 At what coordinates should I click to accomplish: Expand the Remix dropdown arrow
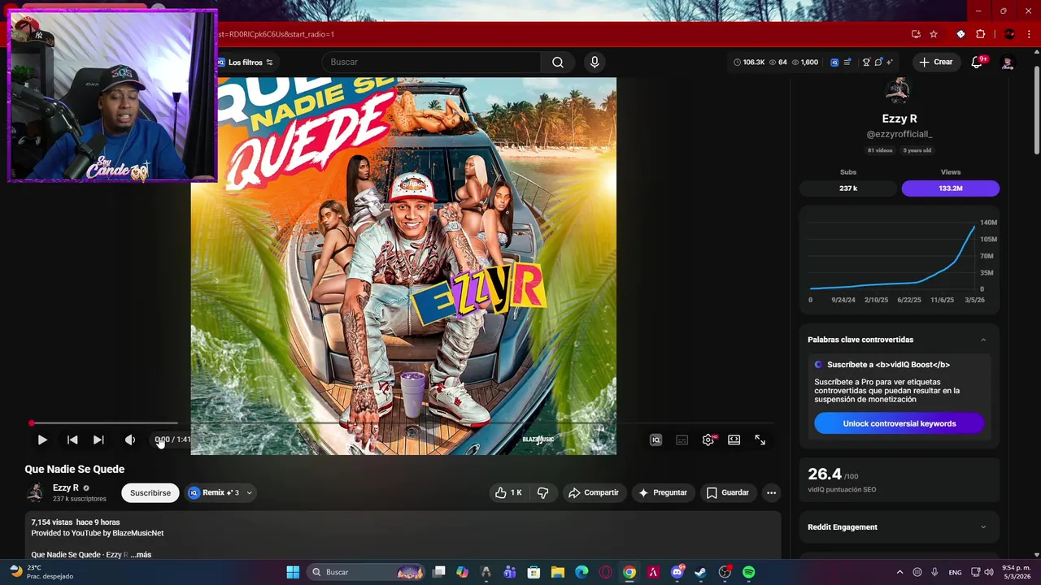coord(249,492)
